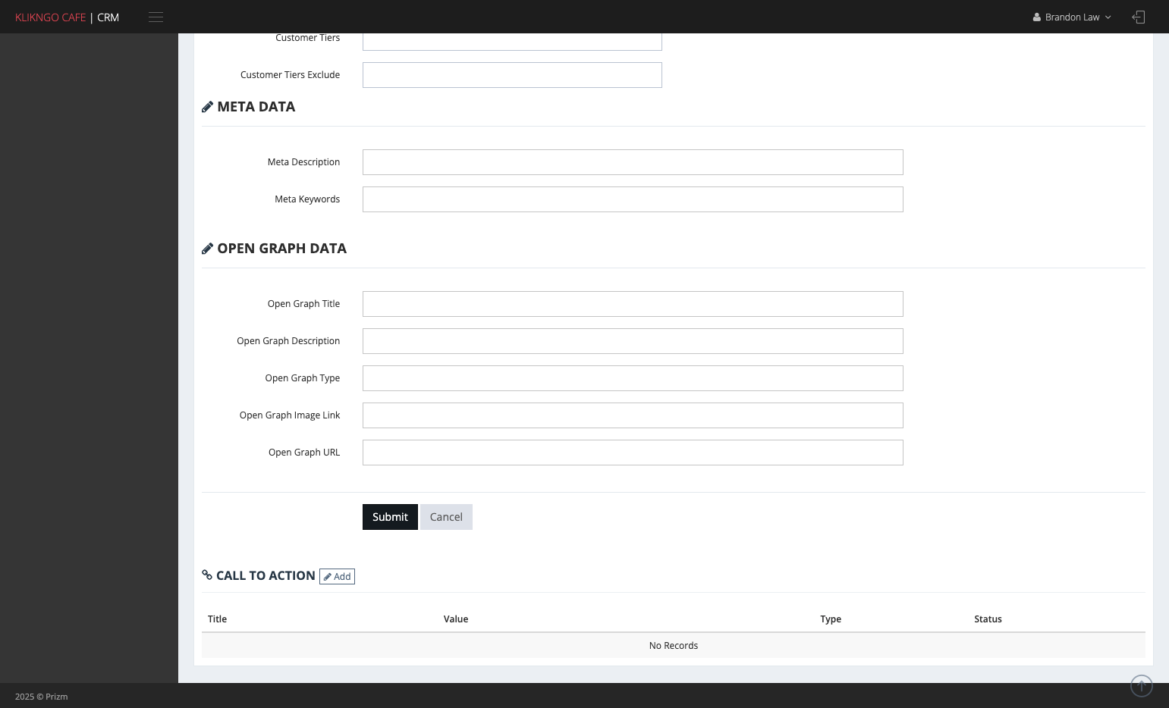
Task: Cancel the form editing
Action: [446, 517]
